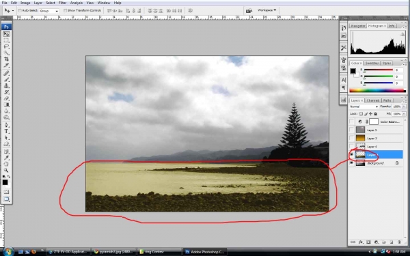Image resolution: width=410 pixels, height=256 pixels.
Task: Open the File menu
Action: click(x=5, y=3)
